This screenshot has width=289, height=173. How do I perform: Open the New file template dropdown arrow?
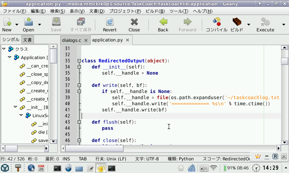(17, 25)
